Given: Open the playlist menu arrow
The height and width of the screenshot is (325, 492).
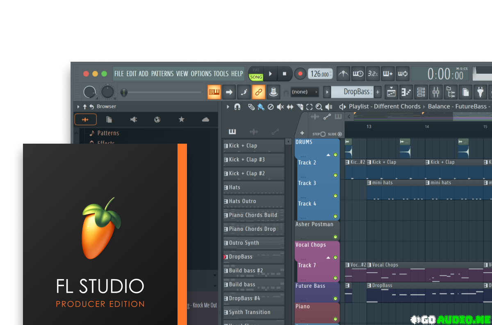Looking at the screenshot, I should click(x=228, y=107).
